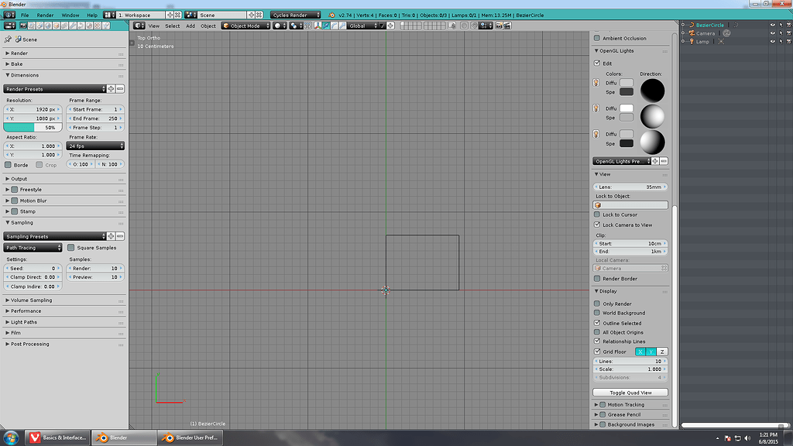Viewport: 793px width, 446px height.
Task: Add an OpenGL Lights preset with plus
Action: click(655, 161)
